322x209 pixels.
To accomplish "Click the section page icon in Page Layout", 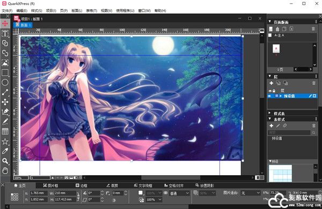I will 291,29.
